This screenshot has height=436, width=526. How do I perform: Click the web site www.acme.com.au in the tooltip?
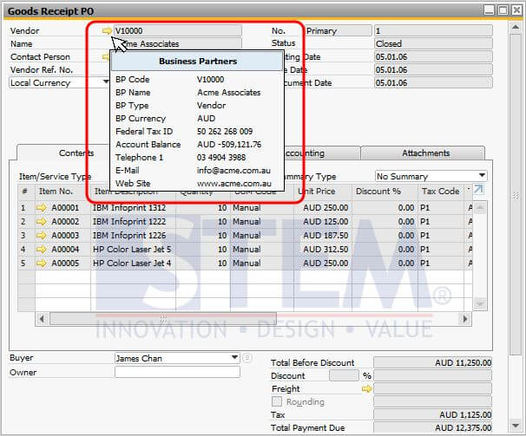[234, 183]
